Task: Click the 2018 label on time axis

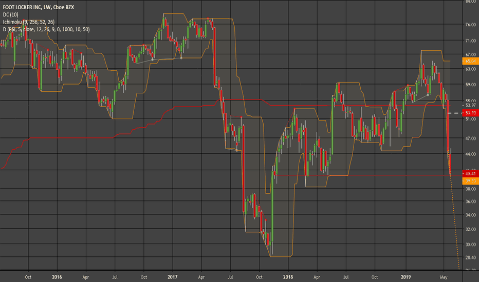Action: coord(288,277)
